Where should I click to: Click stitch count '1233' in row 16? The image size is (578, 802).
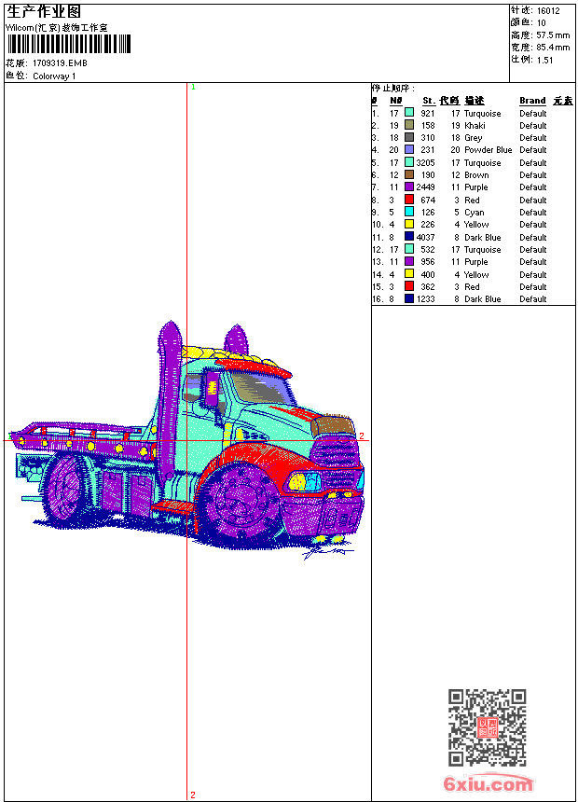pyautogui.click(x=425, y=299)
